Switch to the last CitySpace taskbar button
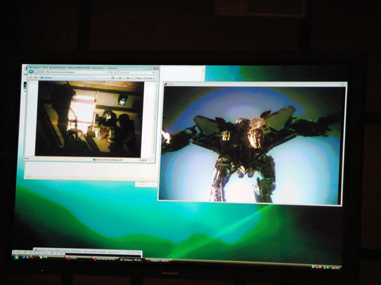The height and width of the screenshot is (285, 381). coord(159,261)
